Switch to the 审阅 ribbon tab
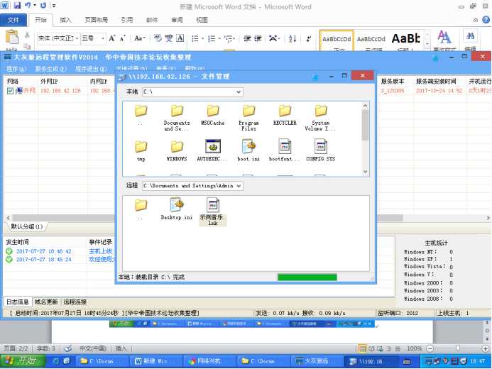This screenshot has width=492, height=369. tap(177, 20)
